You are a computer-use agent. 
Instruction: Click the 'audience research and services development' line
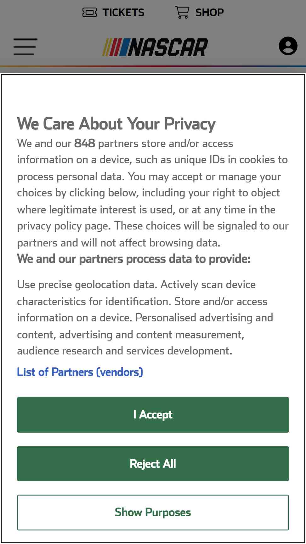click(x=125, y=351)
